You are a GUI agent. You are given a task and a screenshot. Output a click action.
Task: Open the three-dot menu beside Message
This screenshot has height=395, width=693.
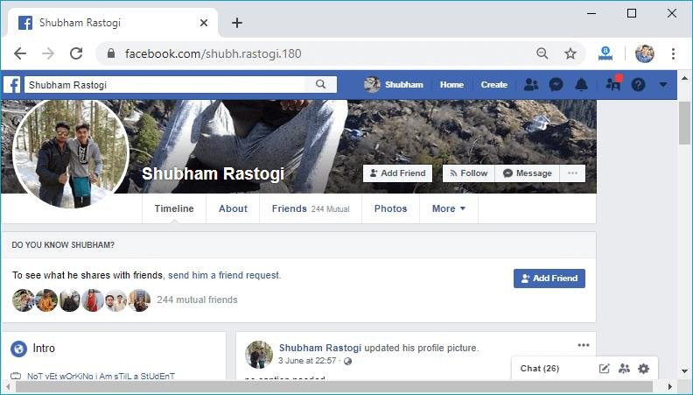[x=572, y=173]
